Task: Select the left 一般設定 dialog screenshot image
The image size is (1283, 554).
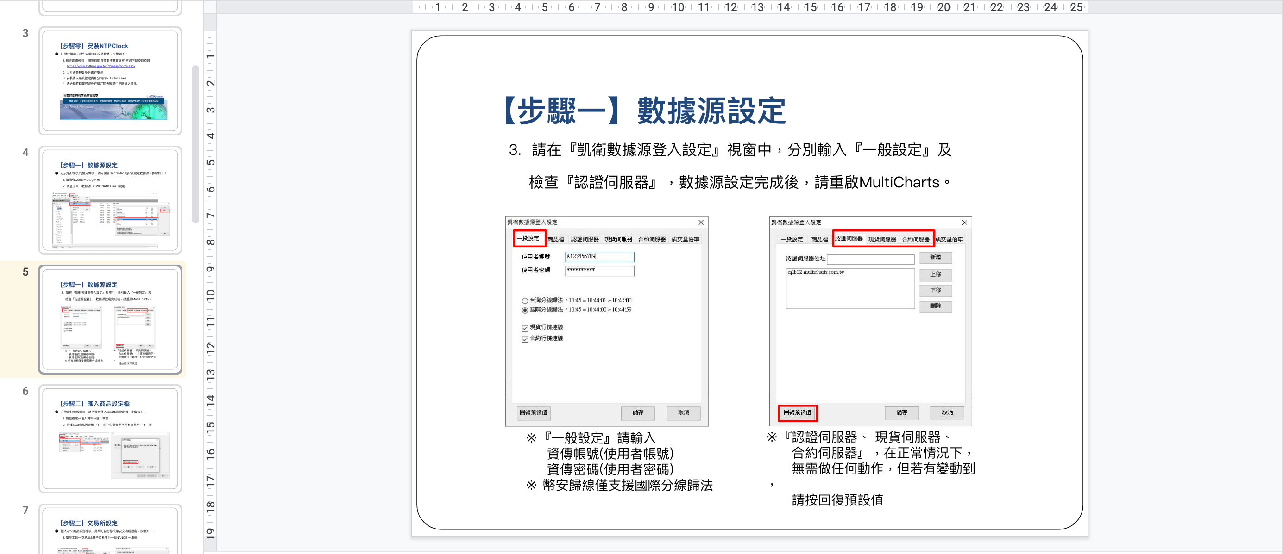Action: coord(607,321)
